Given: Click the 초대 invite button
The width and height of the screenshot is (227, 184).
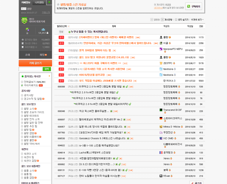Looking at the screenshot, I should click(x=27, y=55).
